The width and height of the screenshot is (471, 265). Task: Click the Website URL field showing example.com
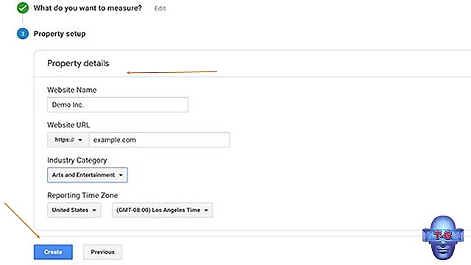160,140
